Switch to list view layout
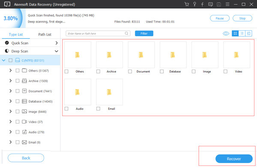The height and width of the screenshot is (168, 257). coord(242,33)
